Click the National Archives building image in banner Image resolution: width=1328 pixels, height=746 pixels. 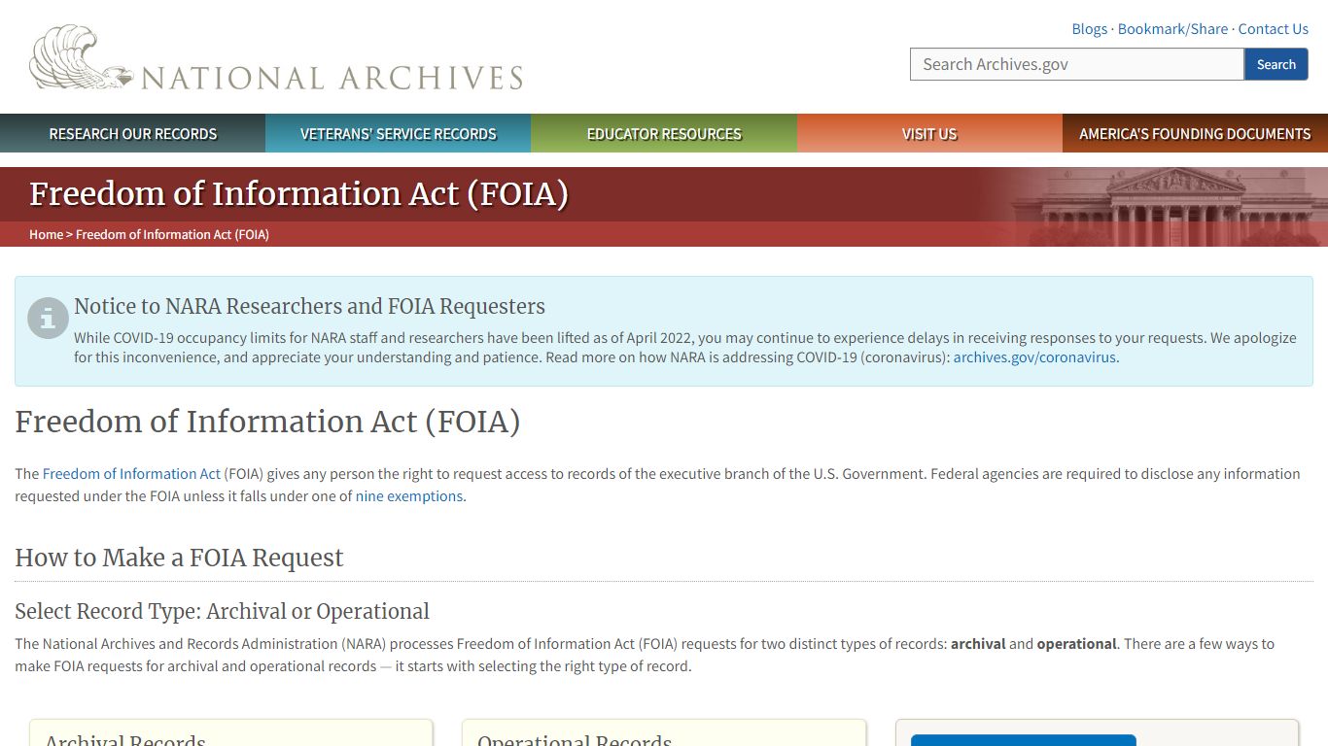click(x=1171, y=207)
